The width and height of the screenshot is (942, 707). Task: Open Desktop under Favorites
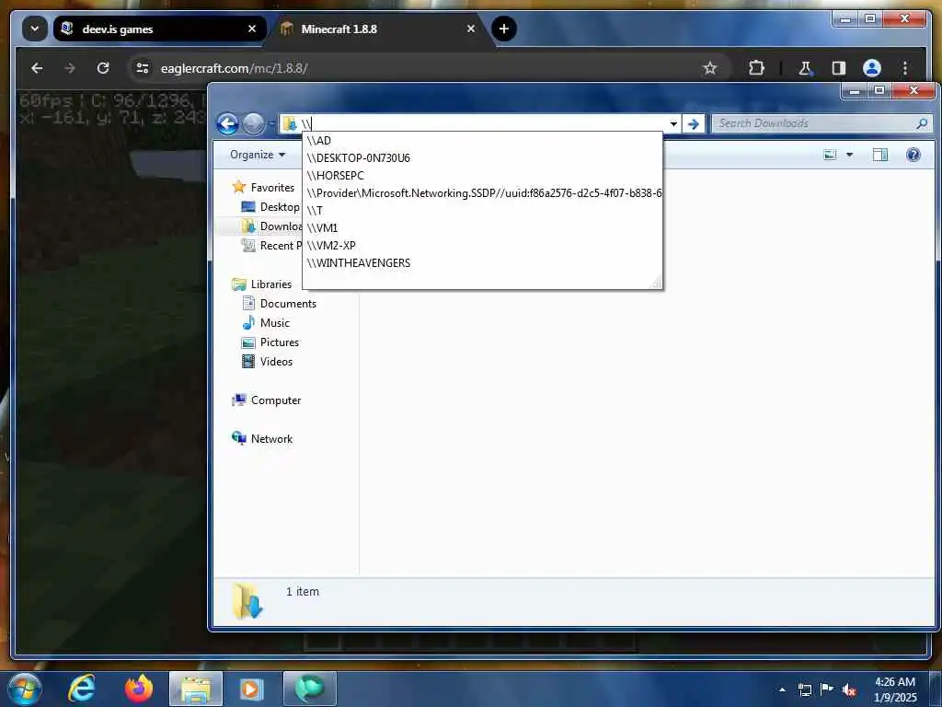click(x=280, y=207)
